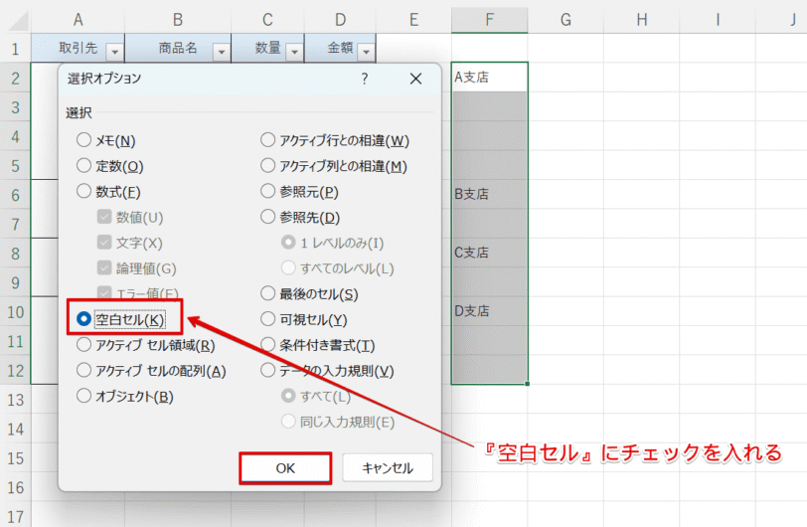Viewport: 807px width, 527px height.
Task: Open the 商品名 filter dropdown
Action: pos(222,52)
